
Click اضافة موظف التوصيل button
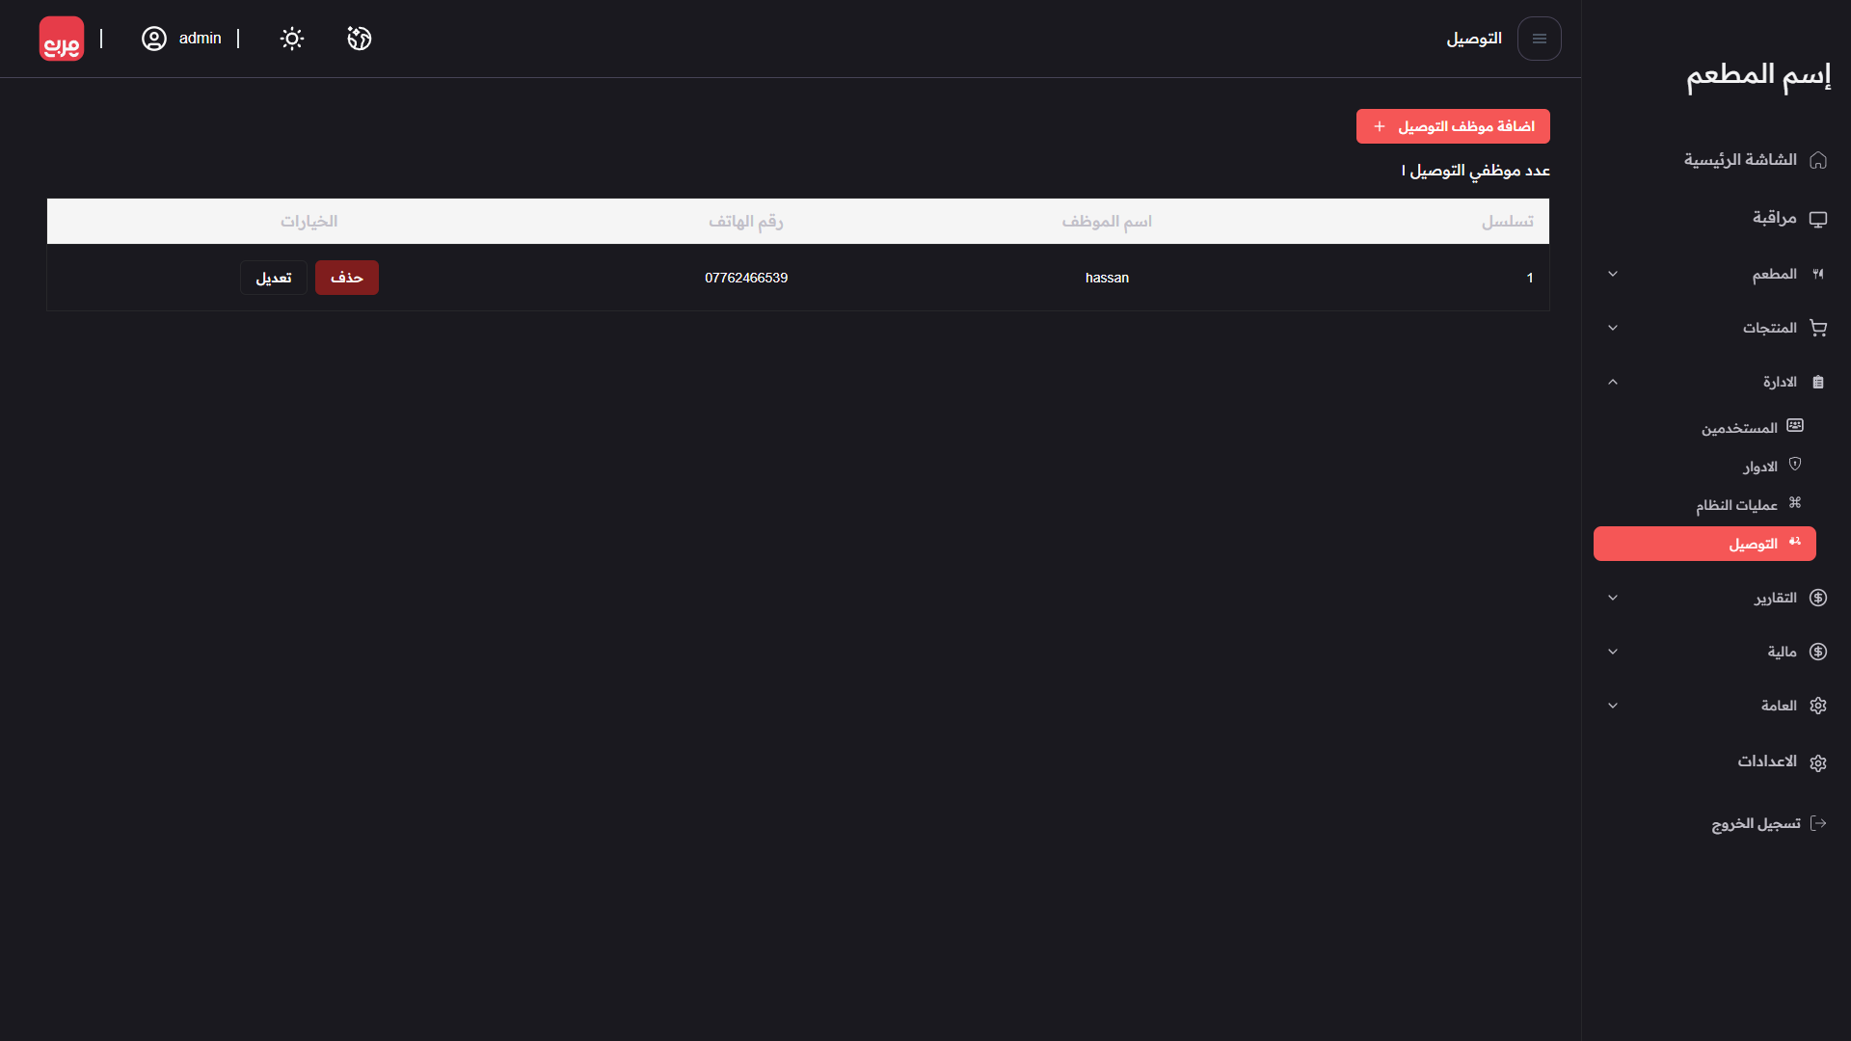click(x=1453, y=126)
